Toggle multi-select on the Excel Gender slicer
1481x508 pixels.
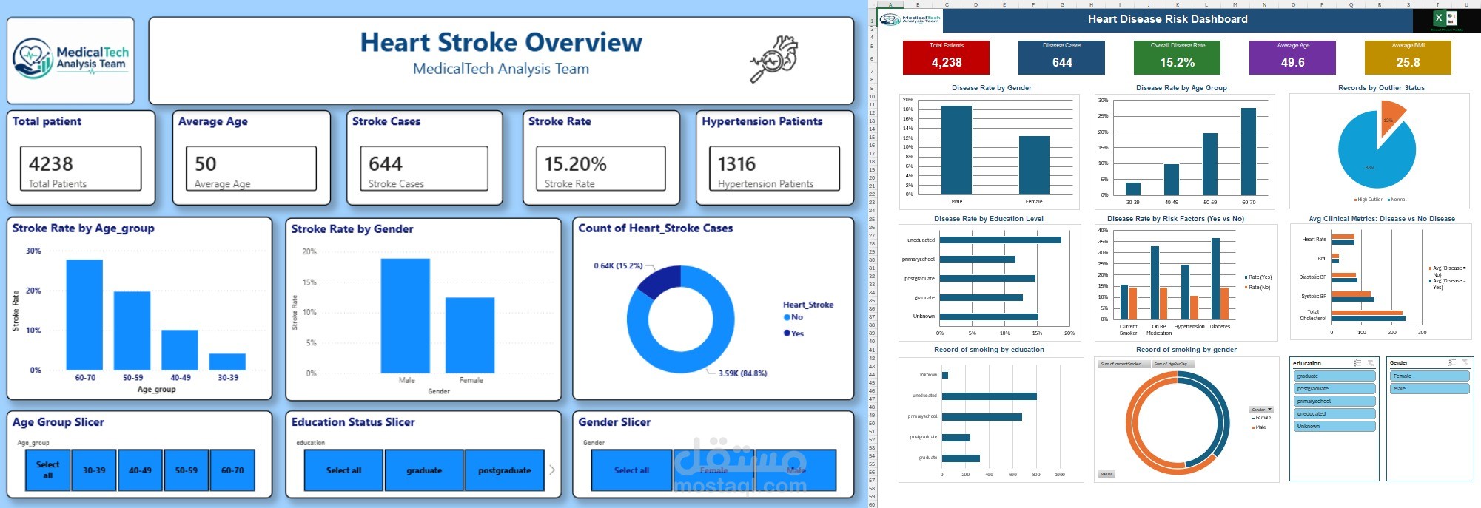(1452, 362)
